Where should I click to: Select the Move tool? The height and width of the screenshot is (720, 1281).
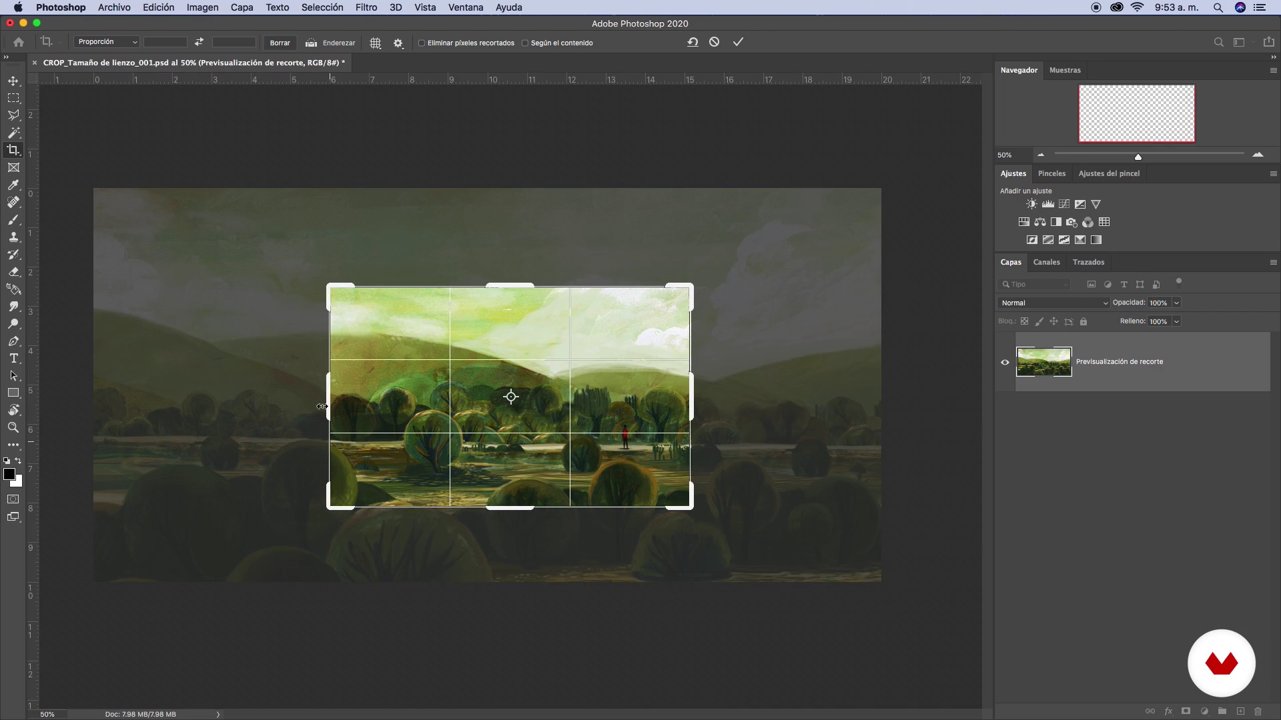point(13,81)
